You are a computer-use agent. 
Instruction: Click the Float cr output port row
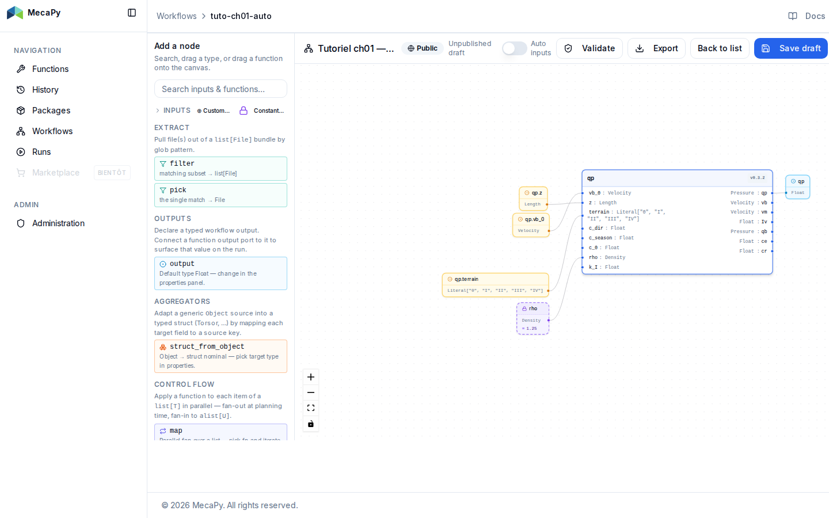point(753,251)
